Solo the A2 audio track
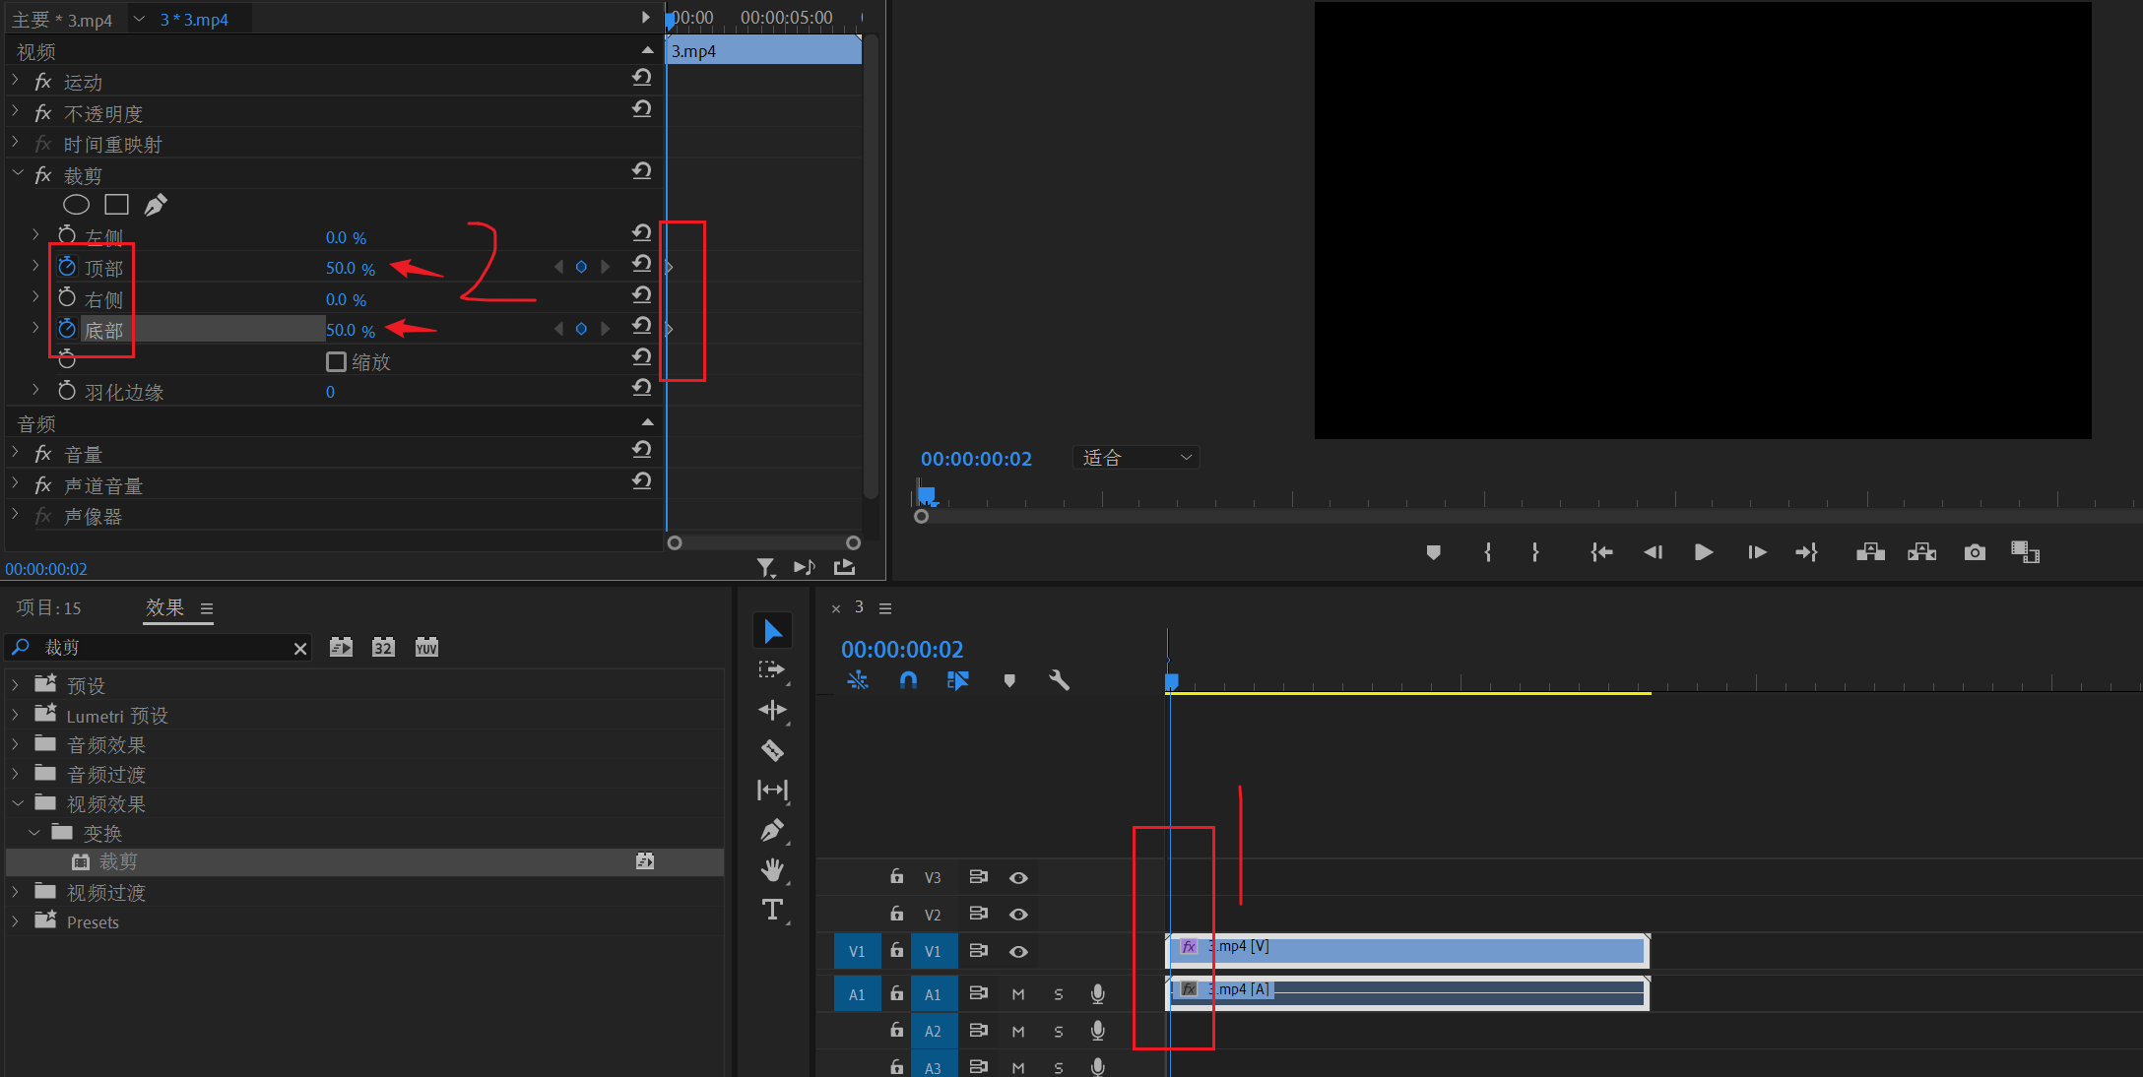 click(x=1059, y=1032)
